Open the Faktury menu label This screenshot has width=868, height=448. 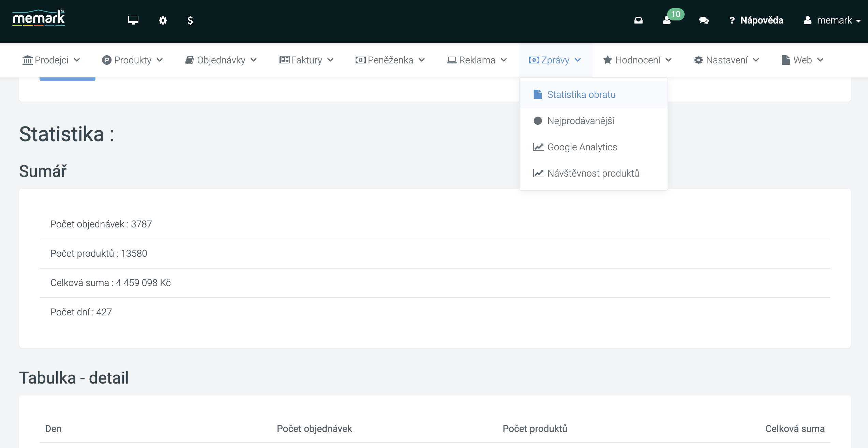pyautogui.click(x=306, y=60)
